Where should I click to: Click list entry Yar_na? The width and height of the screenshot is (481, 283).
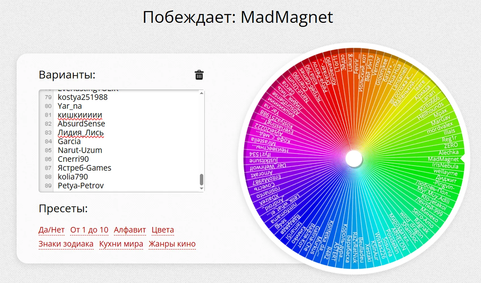[70, 106]
